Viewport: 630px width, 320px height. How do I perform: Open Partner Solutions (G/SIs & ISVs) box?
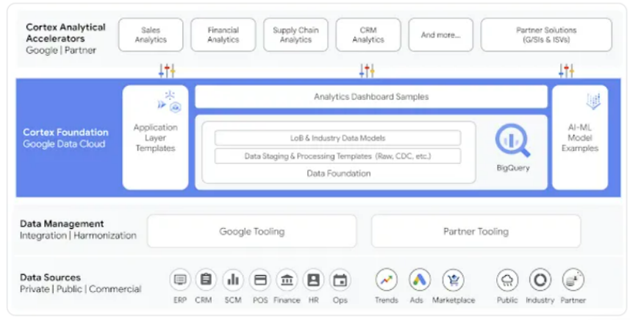(546, 35)
